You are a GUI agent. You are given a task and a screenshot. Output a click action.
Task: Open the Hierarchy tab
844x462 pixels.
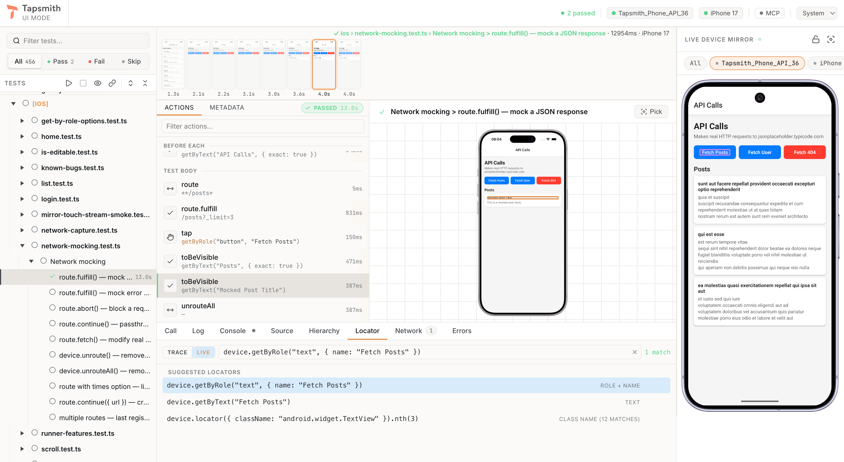(x=324, y=331)
